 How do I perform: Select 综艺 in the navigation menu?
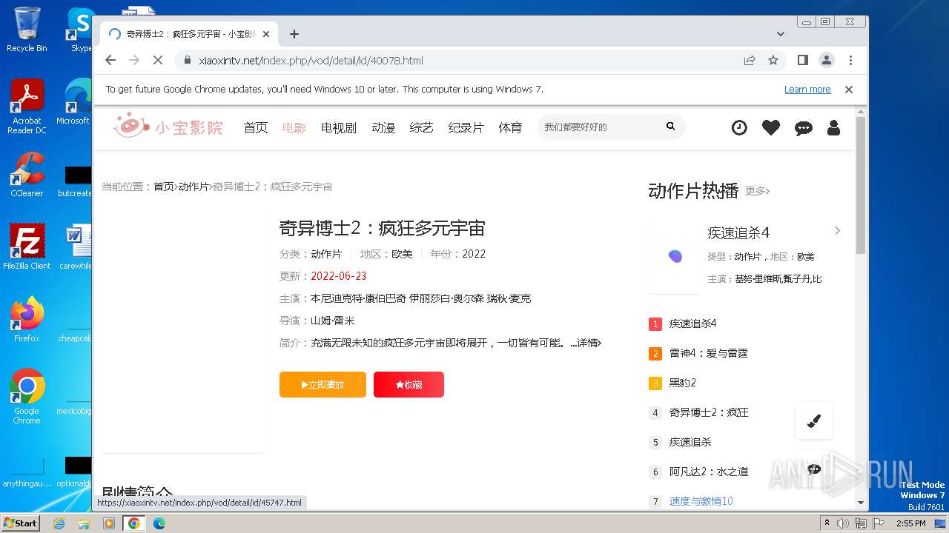(x=422, y=127)
